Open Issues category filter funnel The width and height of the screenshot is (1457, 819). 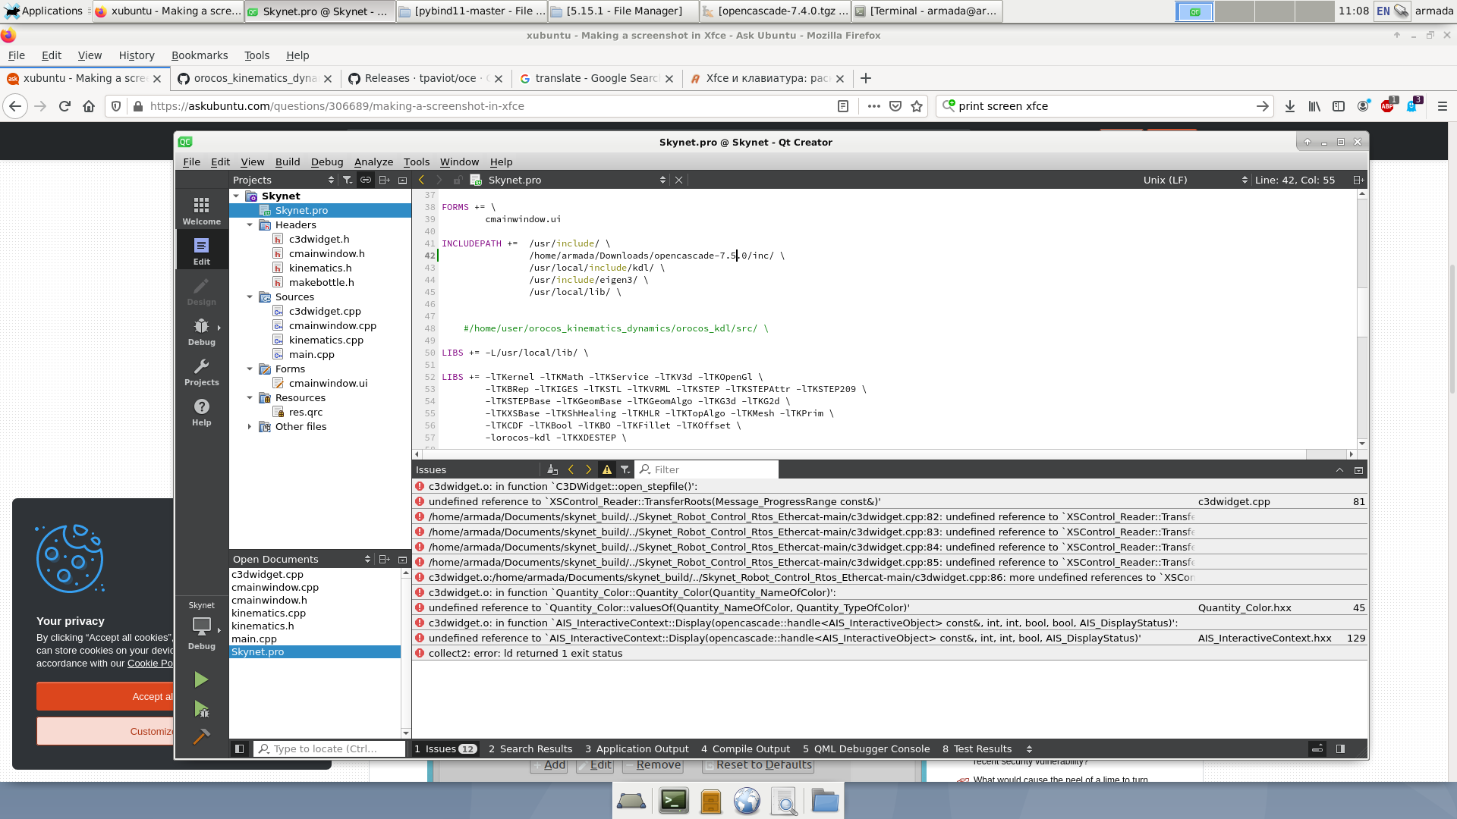[625, 469]
